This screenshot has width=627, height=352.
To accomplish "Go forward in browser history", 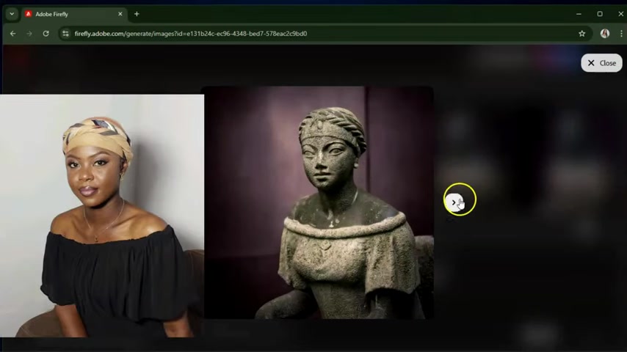I will pos(29,34).
